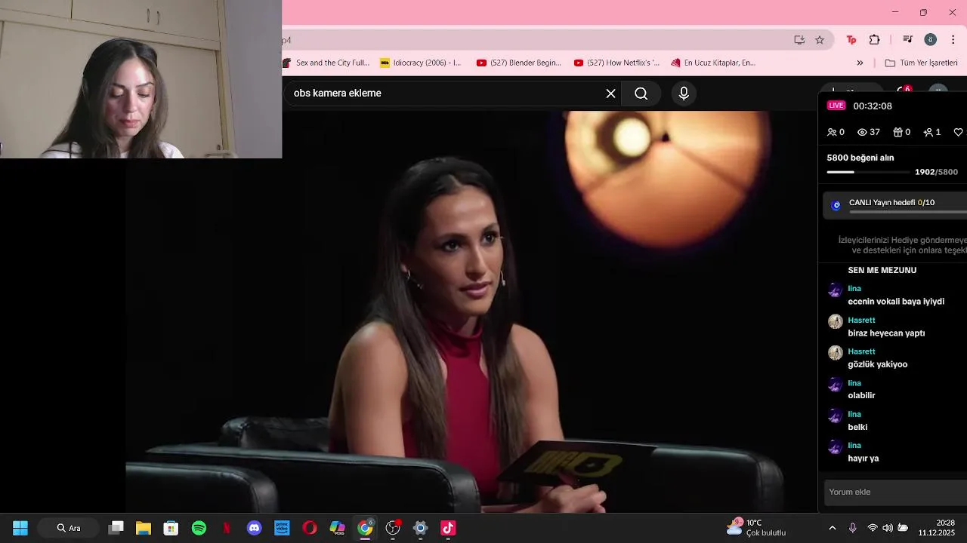Open the Wi-Fi network tray icon
Viewport: 967px width, 543px height.
[873, 528]
